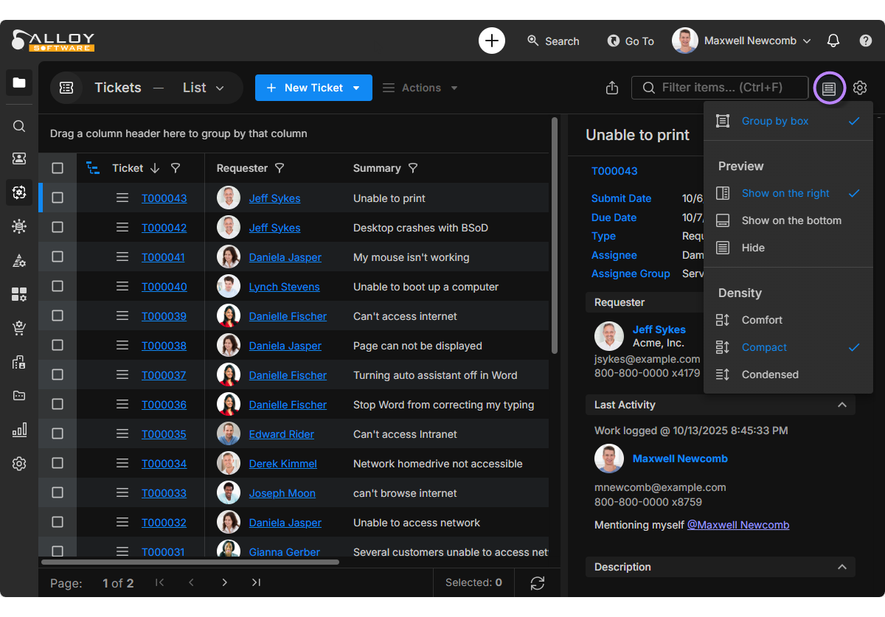885x617 pixels.
Task: Click the Danielle Fischer requester link for T000037
Action: 288,375
